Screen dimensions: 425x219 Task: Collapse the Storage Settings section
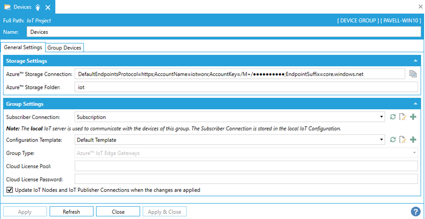click(x=415, y=61)
